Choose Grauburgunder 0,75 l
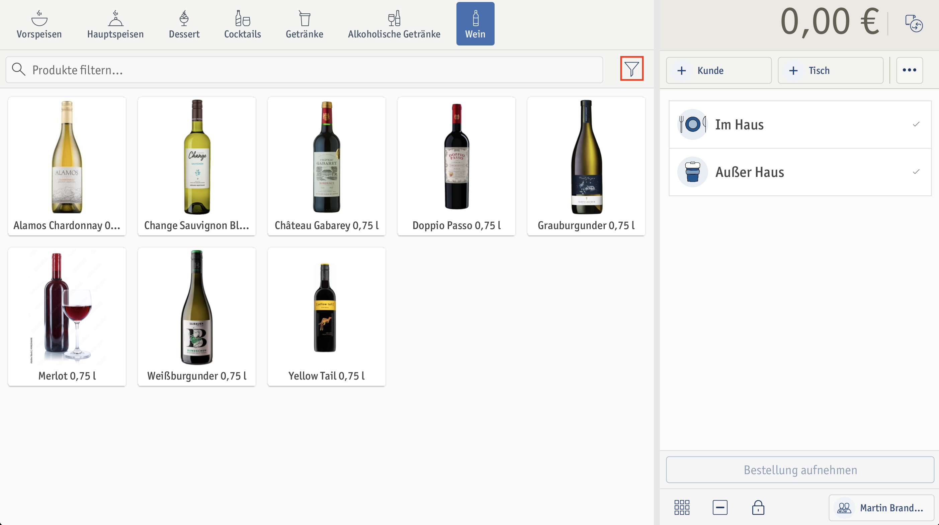The height and width of the screenshot is (525, 939). coord(586,166)
